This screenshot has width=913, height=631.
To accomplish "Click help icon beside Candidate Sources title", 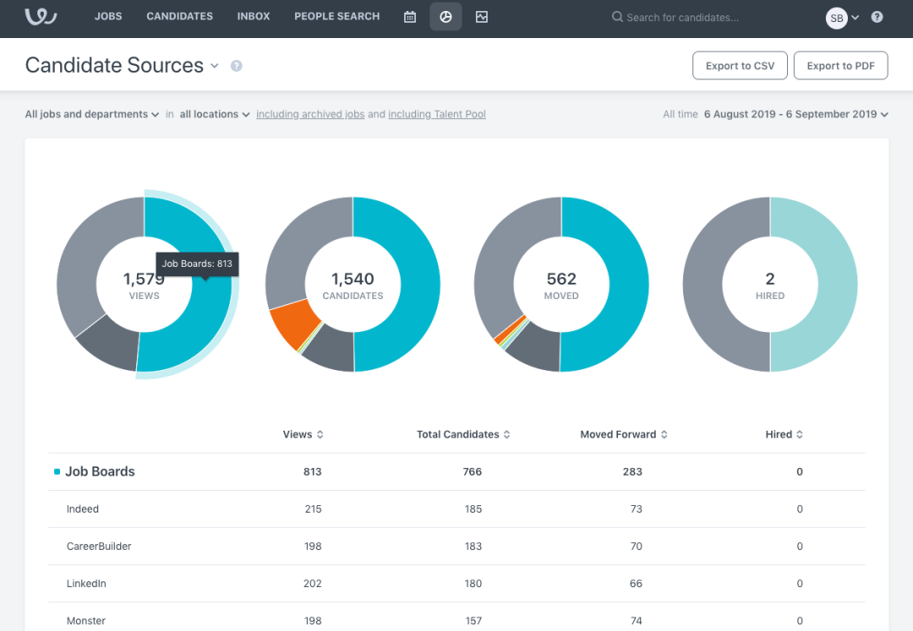I will (236, 66).
